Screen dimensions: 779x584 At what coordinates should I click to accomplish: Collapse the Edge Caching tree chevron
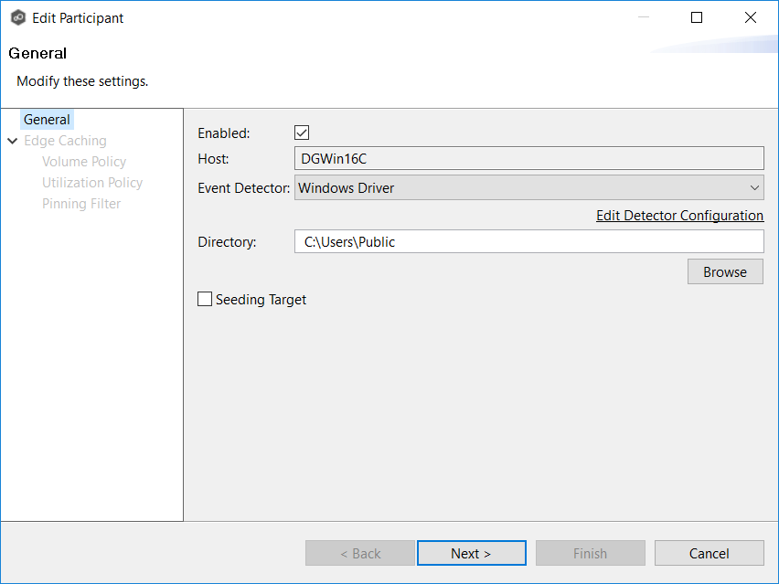(x=12, y=141)
